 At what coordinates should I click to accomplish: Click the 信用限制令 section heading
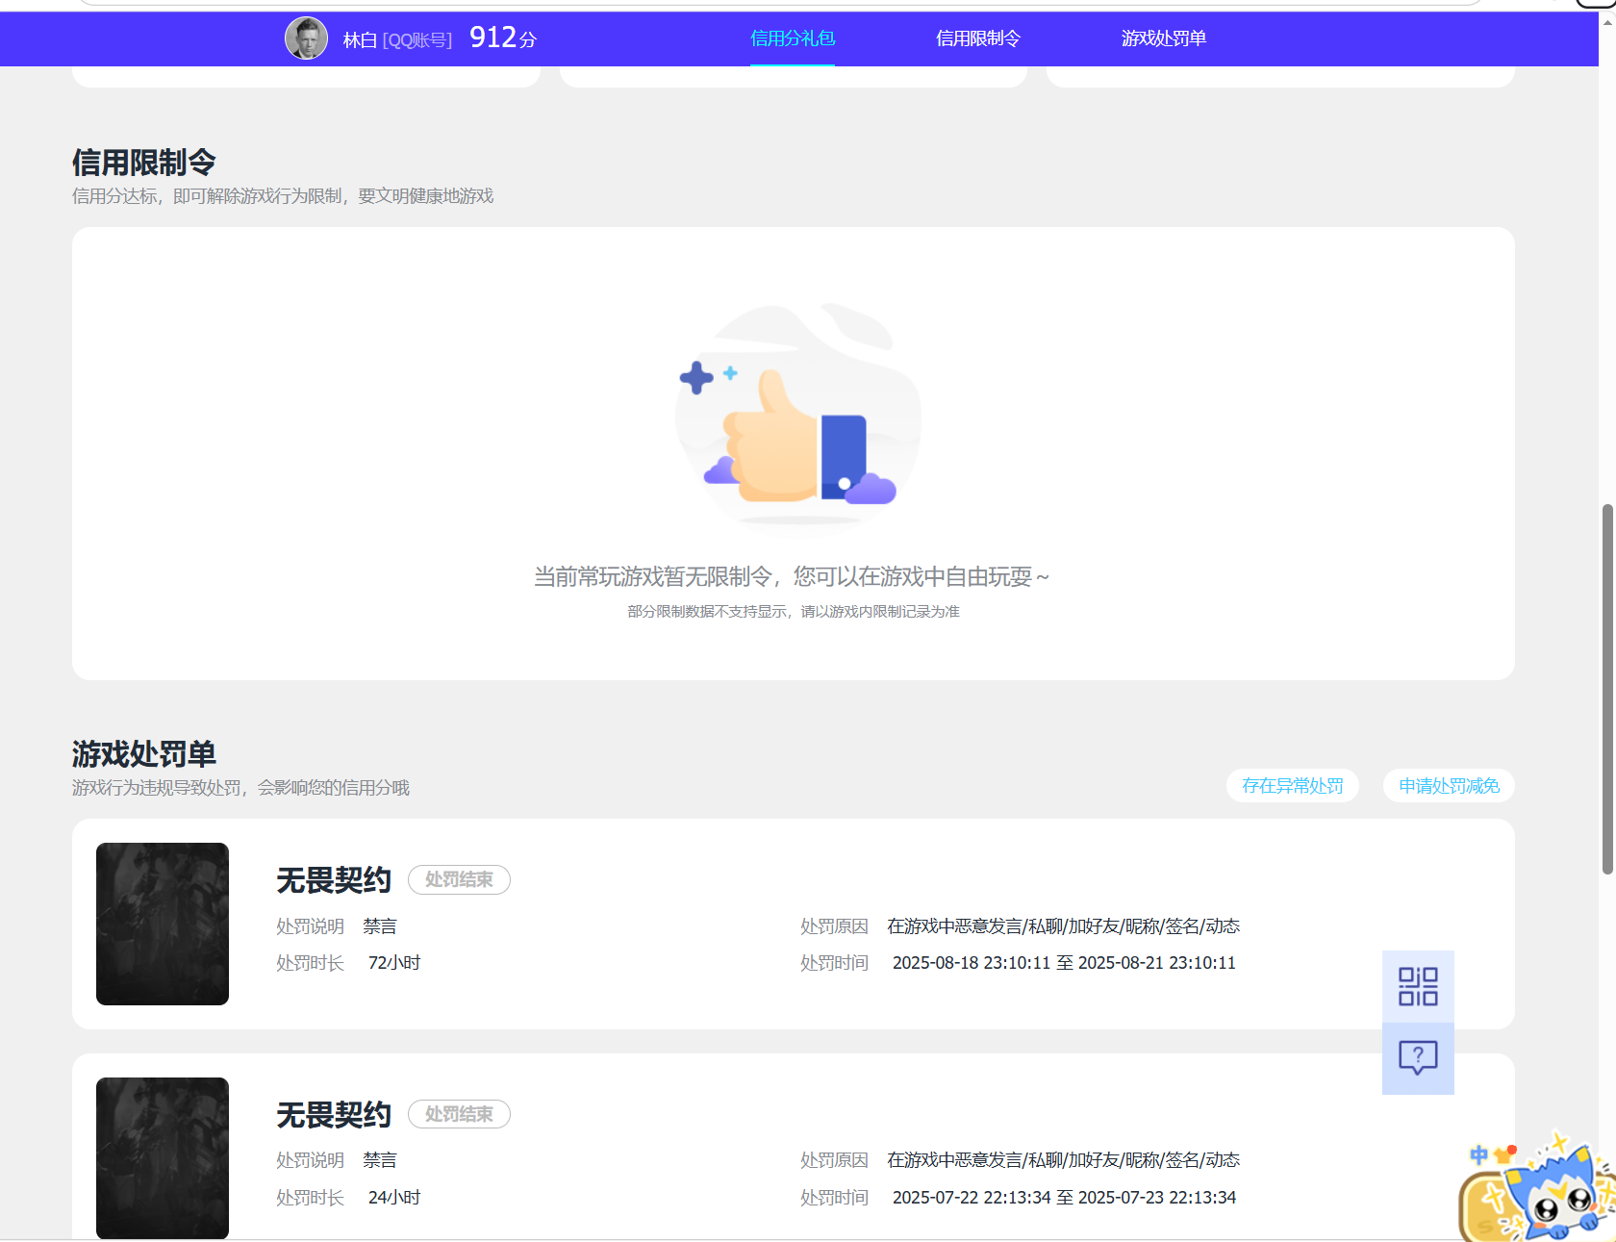[x=144, y=163]
